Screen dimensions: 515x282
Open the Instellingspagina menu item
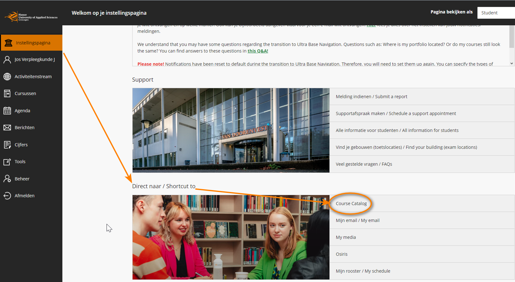[x=31, y=43]
